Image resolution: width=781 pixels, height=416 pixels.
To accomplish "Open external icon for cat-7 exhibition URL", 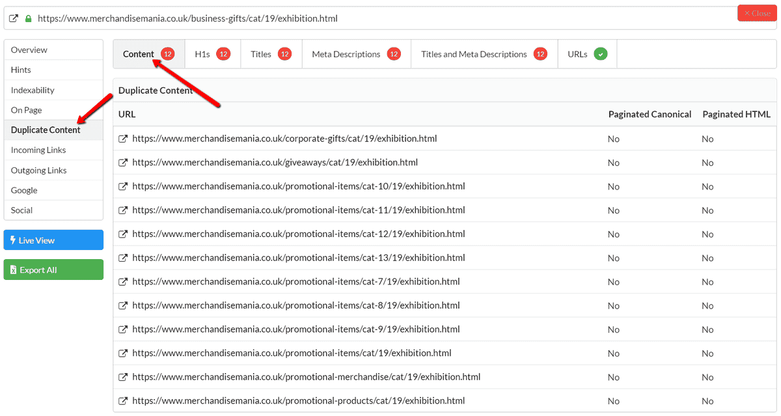I will coord(123,282).
